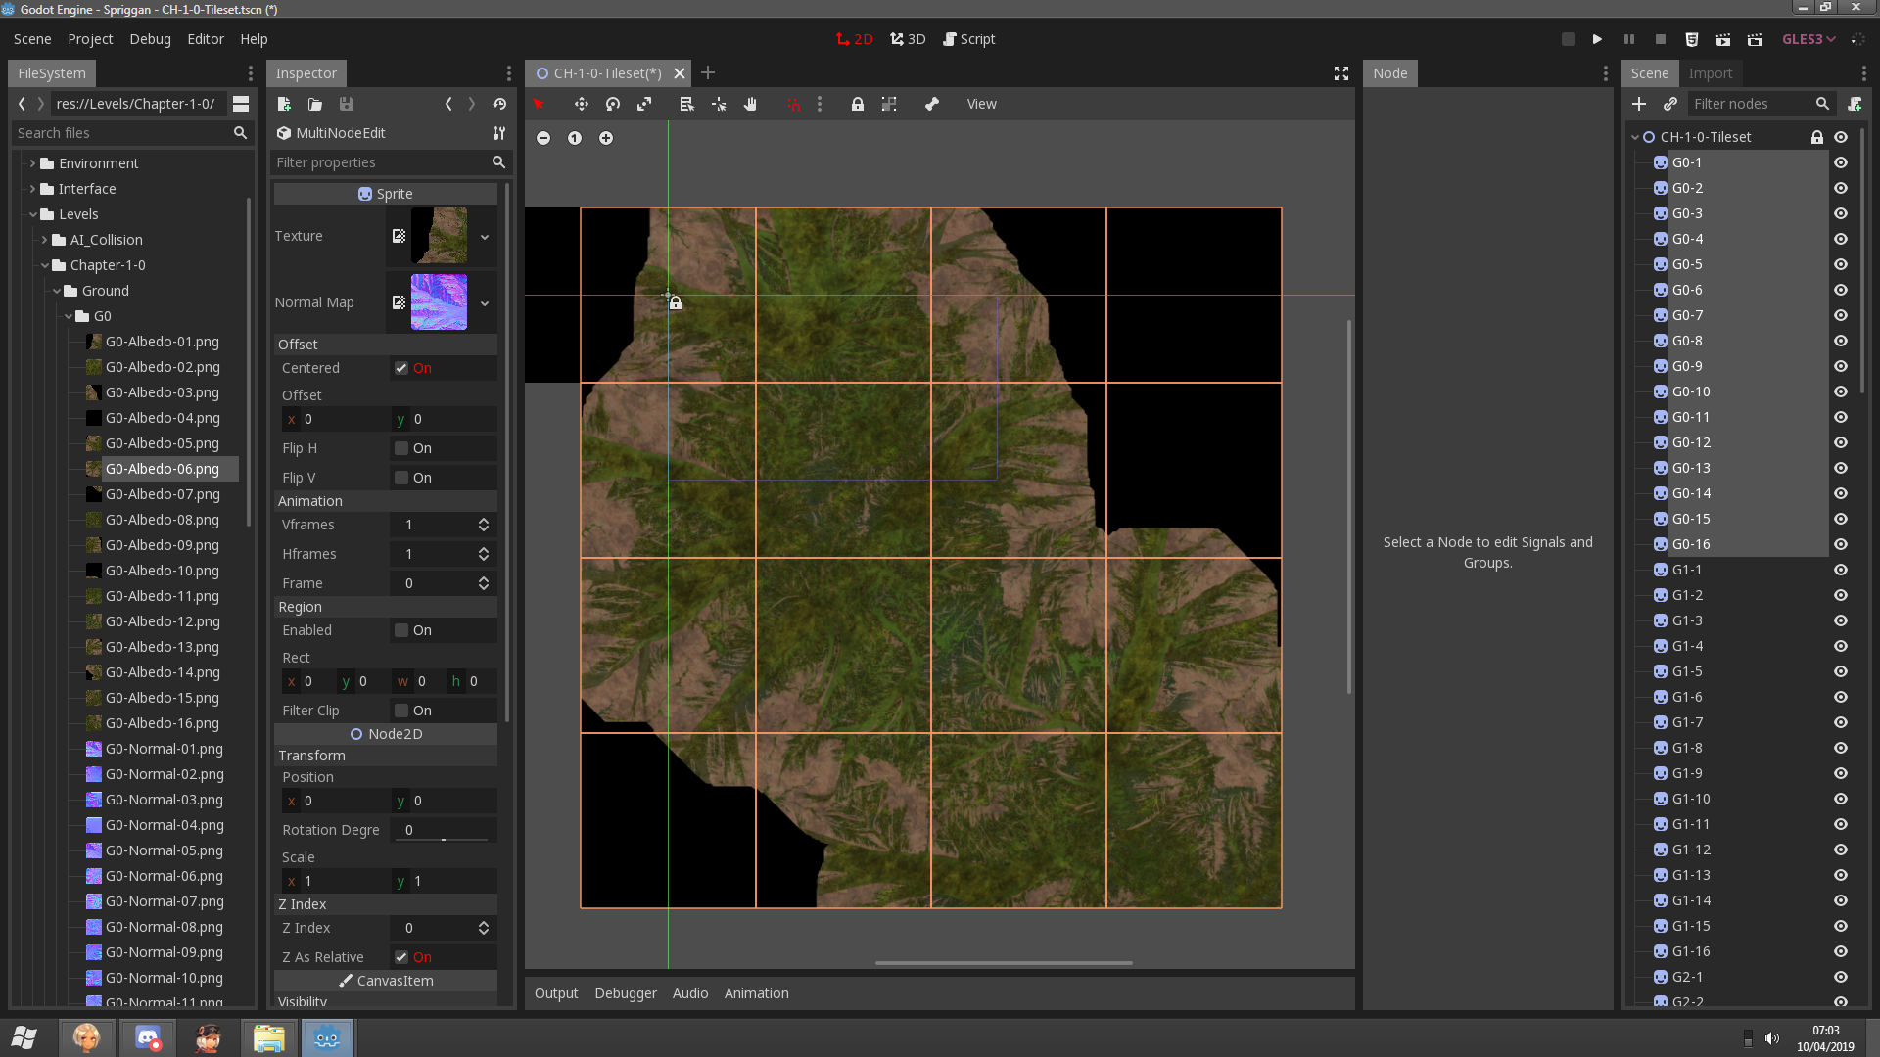Screen dimensions: 1880x1057
Task: Open the skeleton options bone icon
Action: [x=932, y=104]
